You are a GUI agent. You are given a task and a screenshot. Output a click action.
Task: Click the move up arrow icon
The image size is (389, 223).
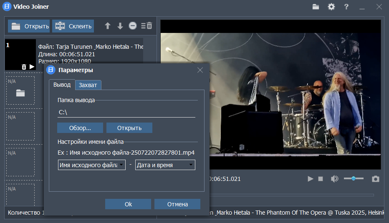pos(107,26)
